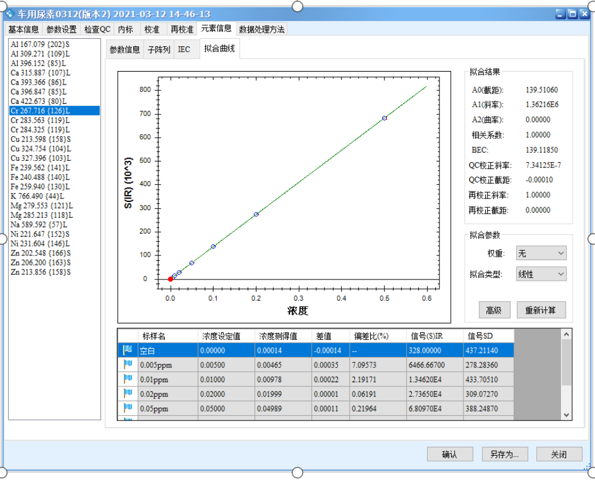Click the flag icon in 空白 row
The image size is (595, 485).
(127, 351)
